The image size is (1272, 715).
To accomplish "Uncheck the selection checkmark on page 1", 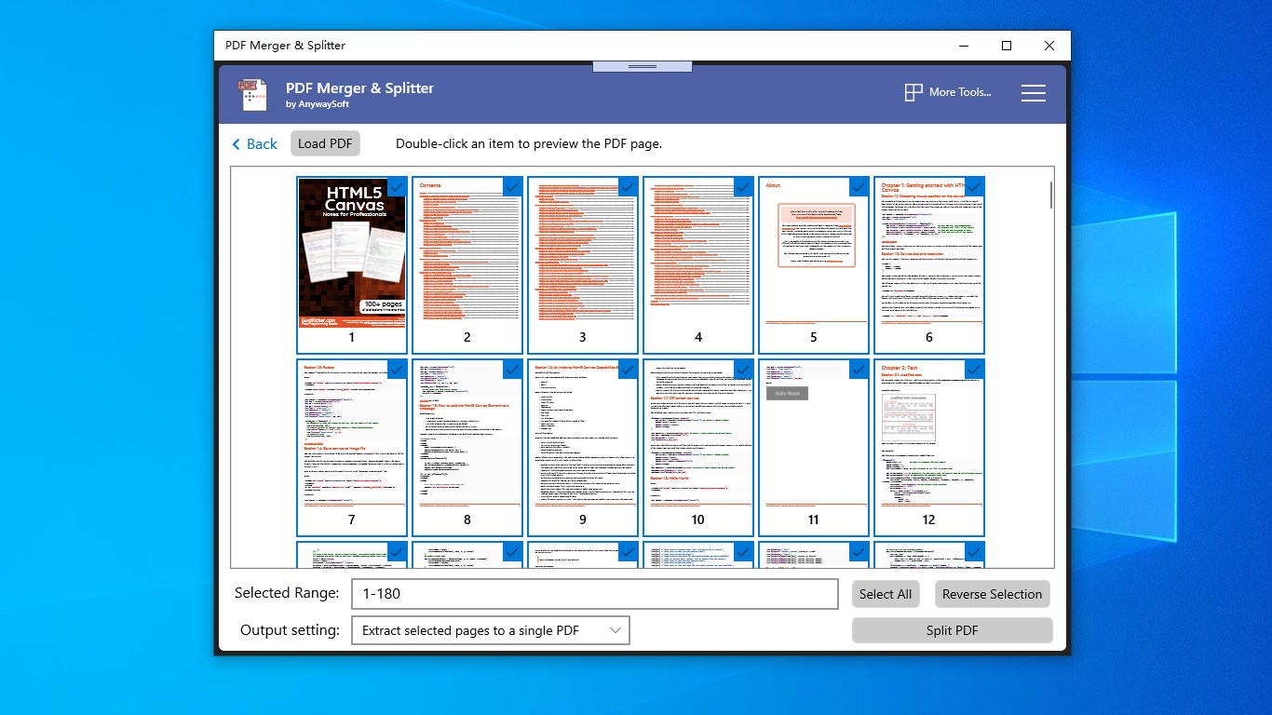I will [x=397, y=187].
